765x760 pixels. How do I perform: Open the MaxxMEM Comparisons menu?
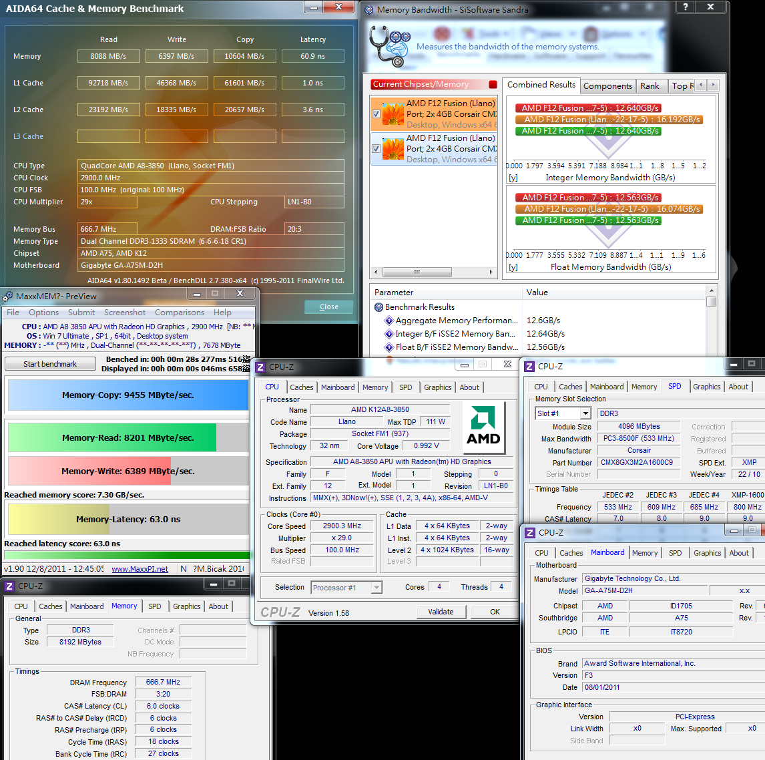pyautogui.click(x=180, y=313)
